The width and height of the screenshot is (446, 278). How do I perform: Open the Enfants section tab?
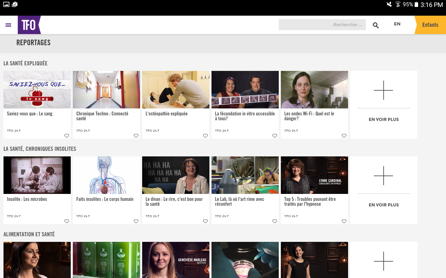[430, 25]
